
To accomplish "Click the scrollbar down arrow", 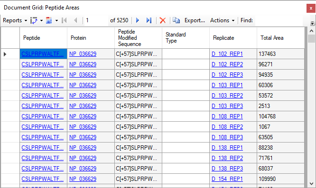I will tap(311, 184).
